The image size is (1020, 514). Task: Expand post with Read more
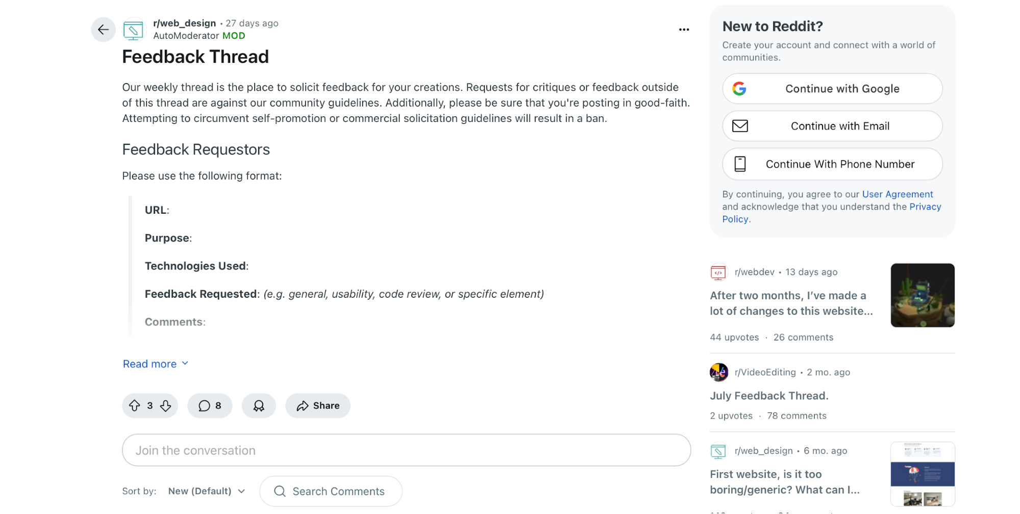(x=156, y=364)
